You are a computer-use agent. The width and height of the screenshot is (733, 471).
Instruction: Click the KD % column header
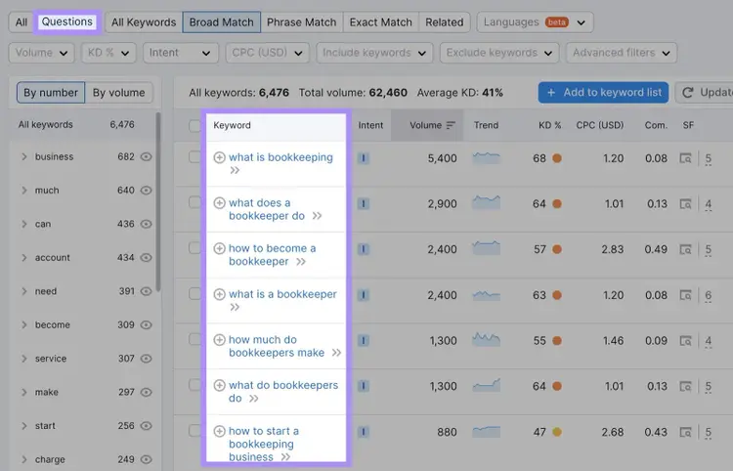coord(549,125)
